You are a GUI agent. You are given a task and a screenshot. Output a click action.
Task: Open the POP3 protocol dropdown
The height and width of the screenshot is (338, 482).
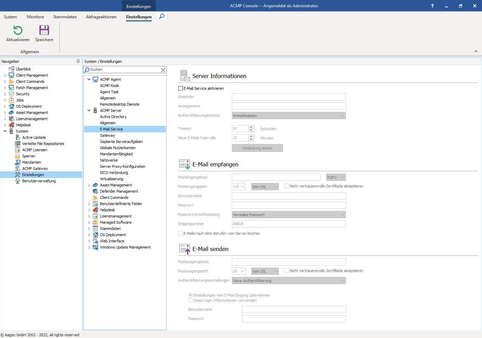tap(336, 177)
